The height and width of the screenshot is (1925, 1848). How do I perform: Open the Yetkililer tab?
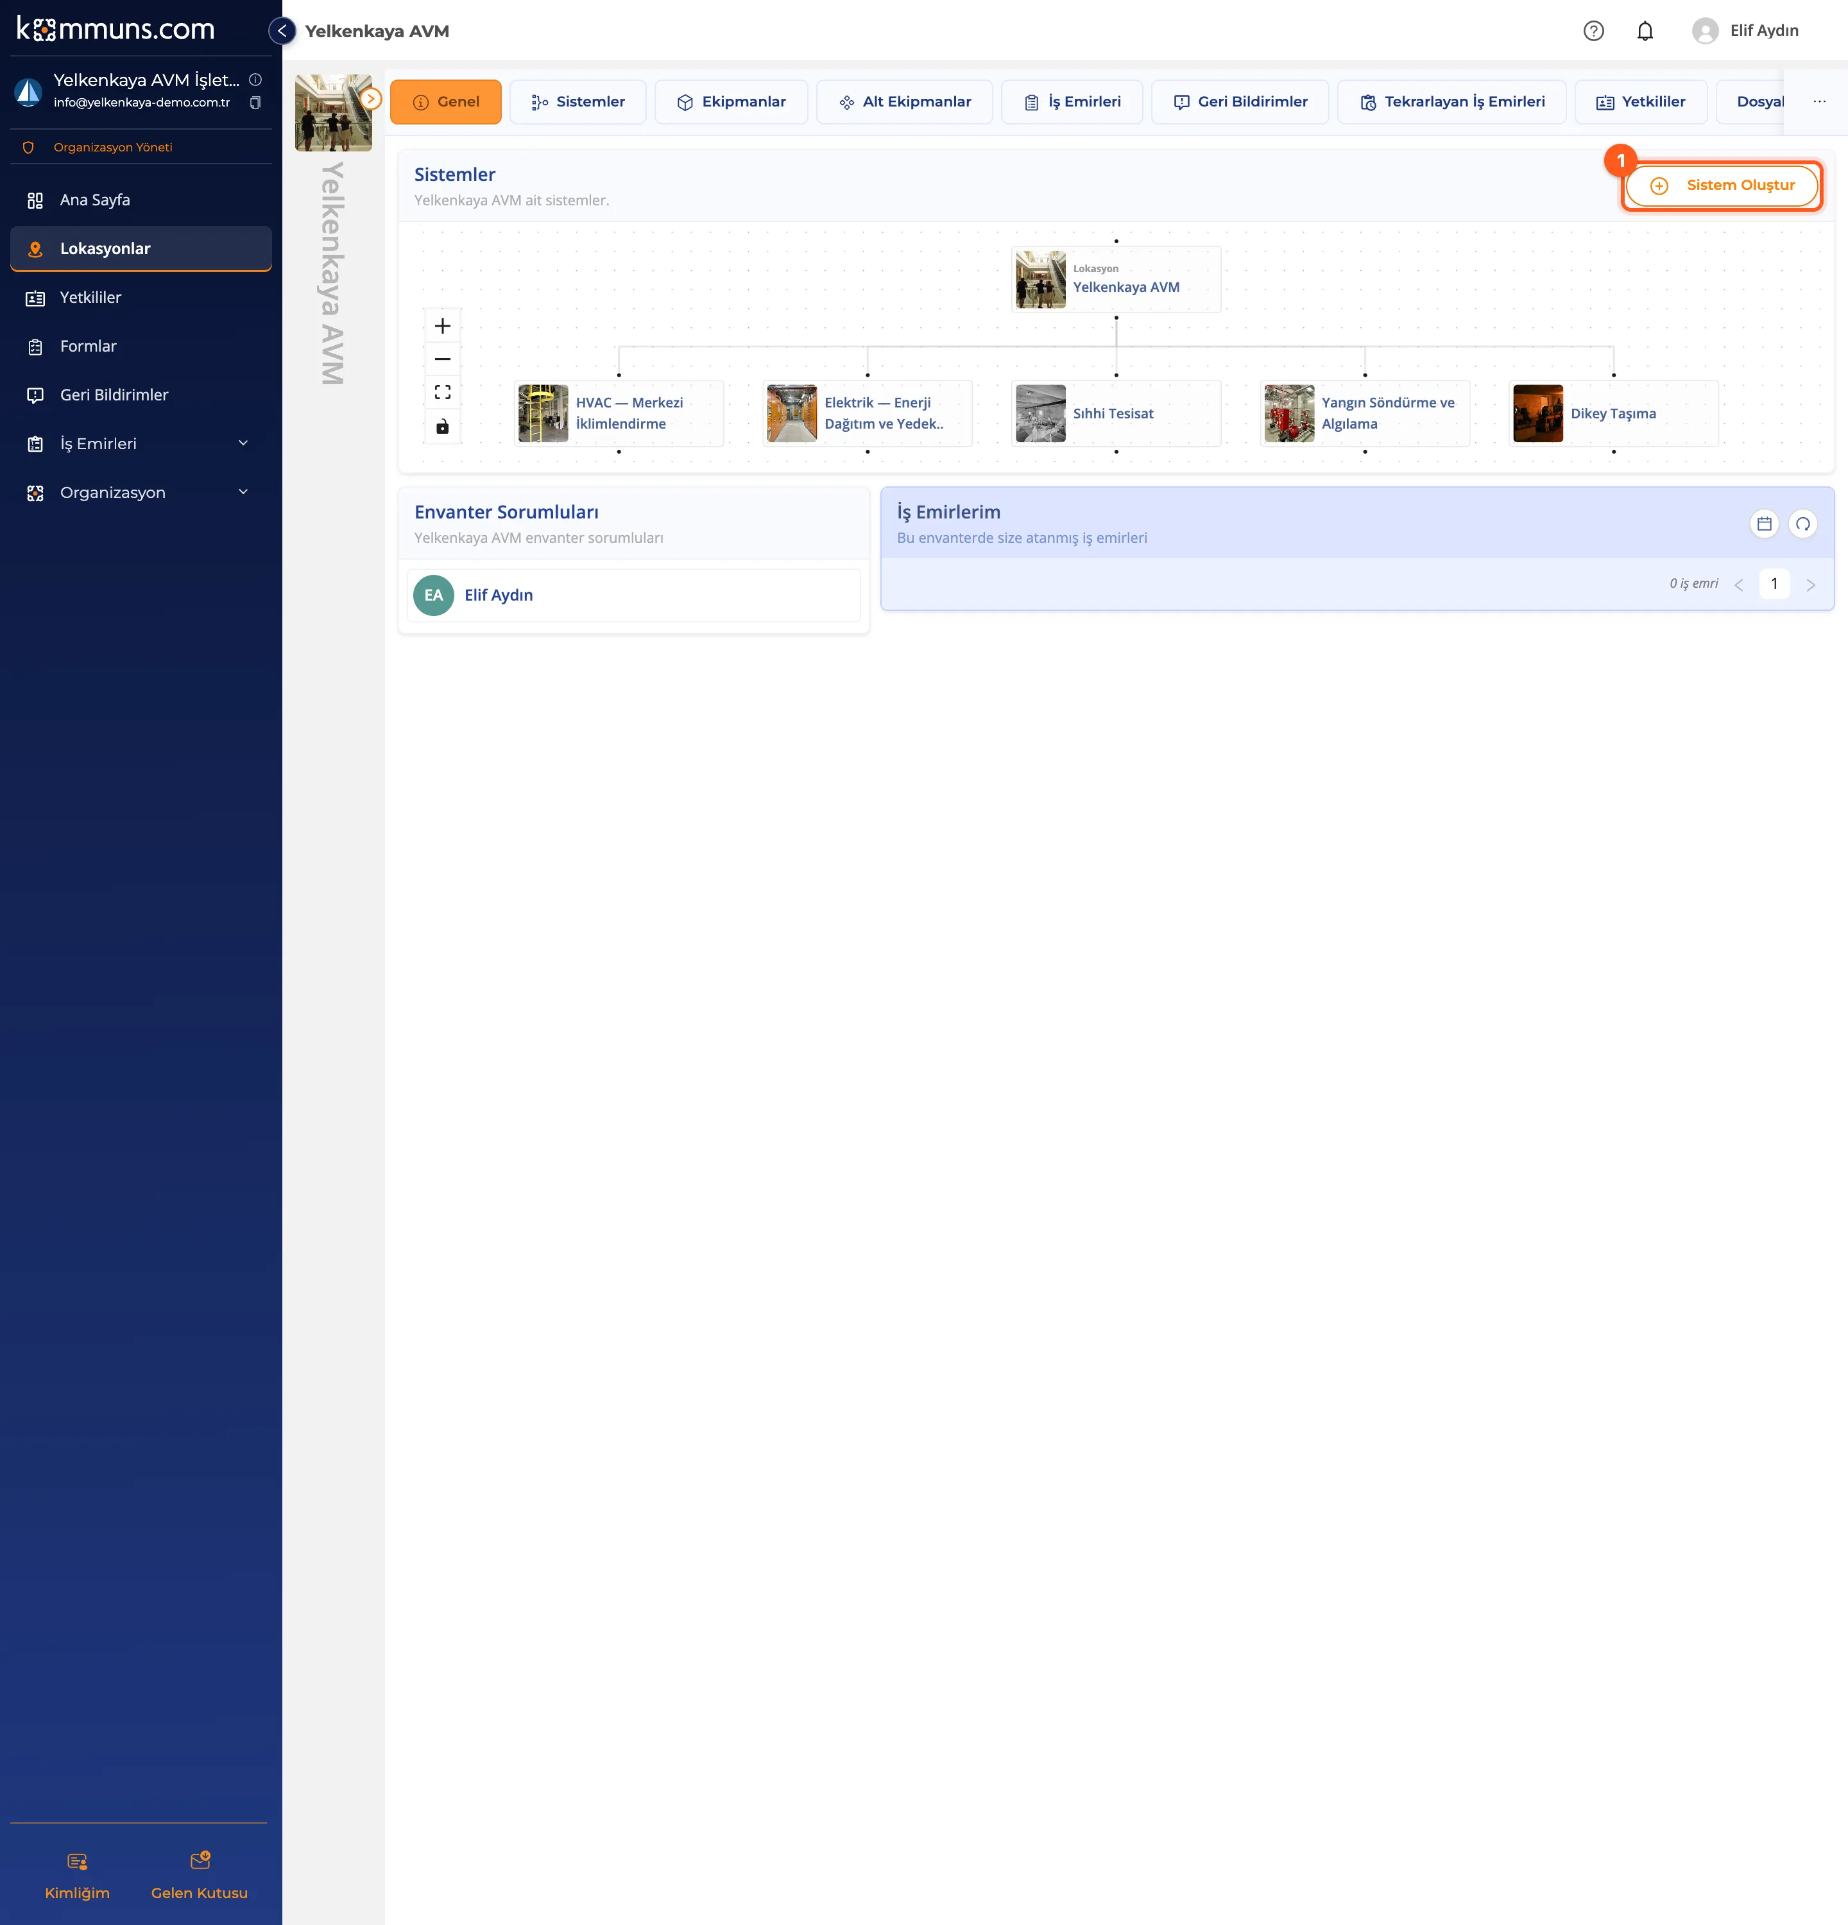(1641, 102)
